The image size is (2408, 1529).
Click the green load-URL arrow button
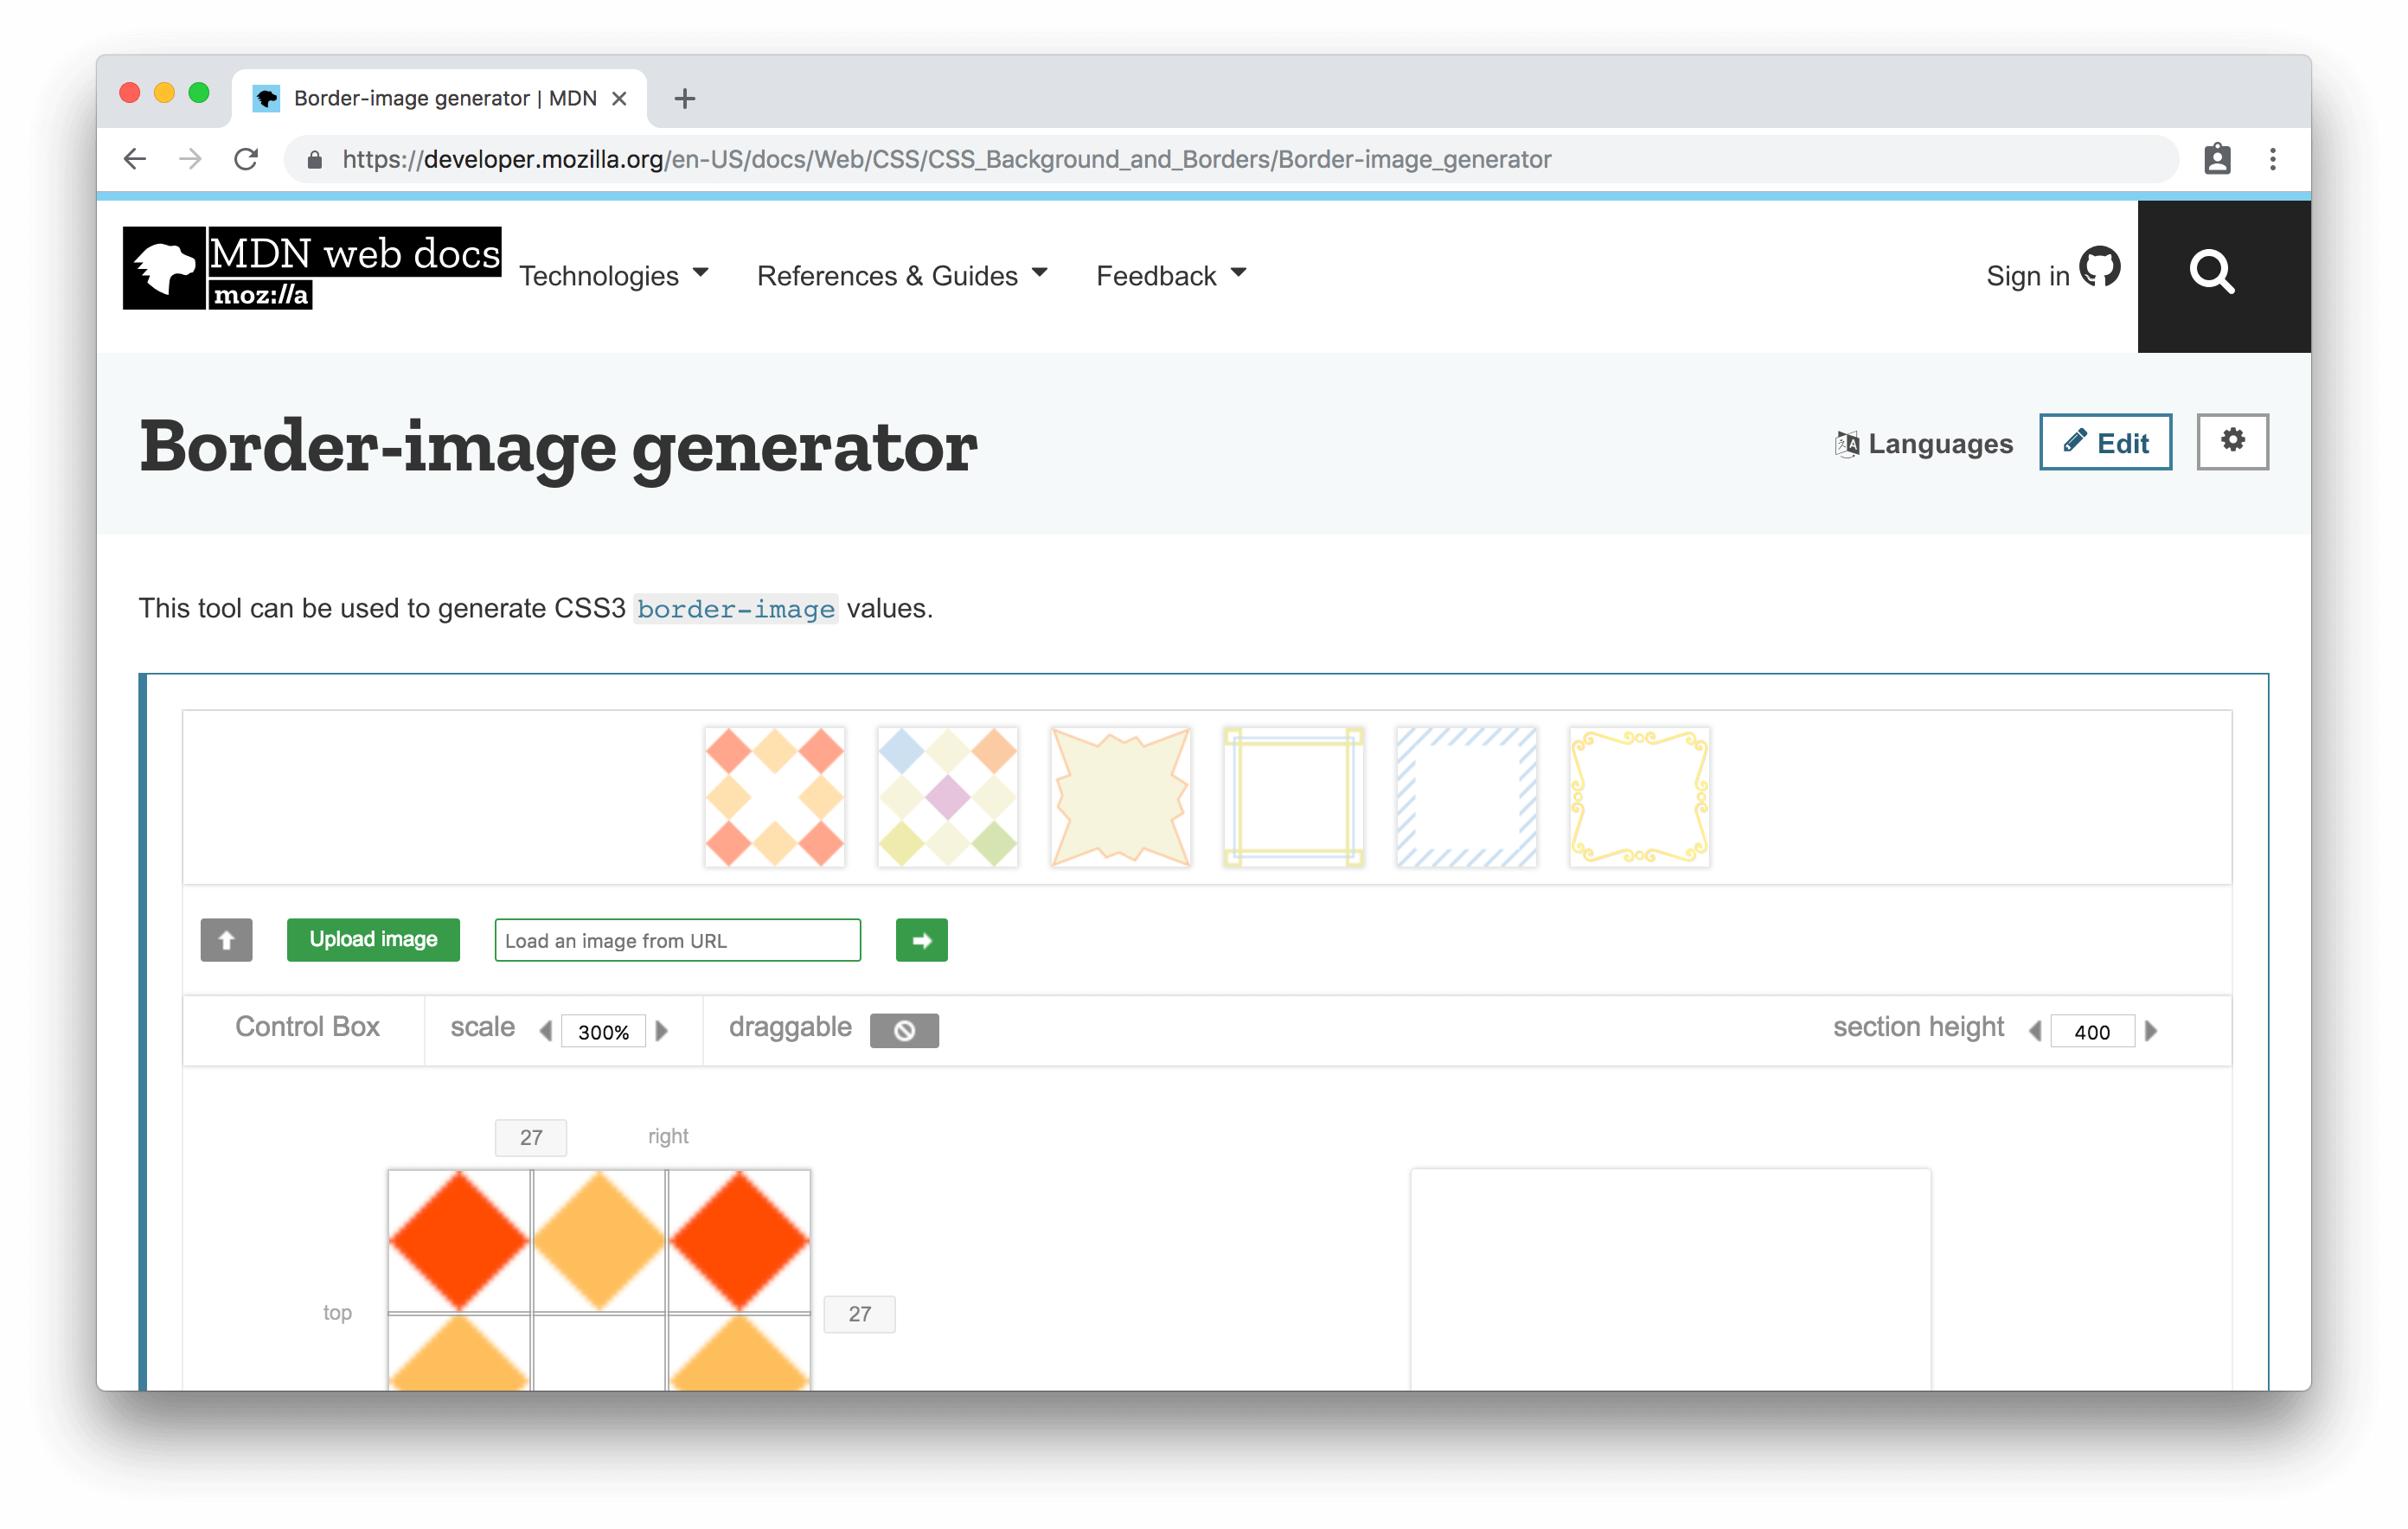click(x=921, y=940)
